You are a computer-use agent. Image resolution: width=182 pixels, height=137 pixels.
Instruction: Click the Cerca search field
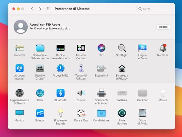pos(154,9)
